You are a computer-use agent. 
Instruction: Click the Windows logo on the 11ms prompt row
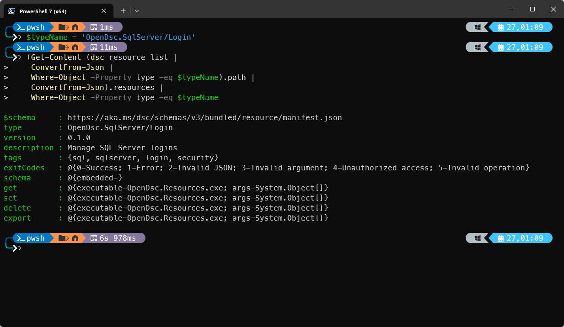click(477, 47)
